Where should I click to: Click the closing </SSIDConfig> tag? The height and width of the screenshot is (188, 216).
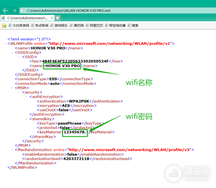[29, 74]
